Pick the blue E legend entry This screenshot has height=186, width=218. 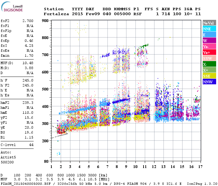pos(209,35)
